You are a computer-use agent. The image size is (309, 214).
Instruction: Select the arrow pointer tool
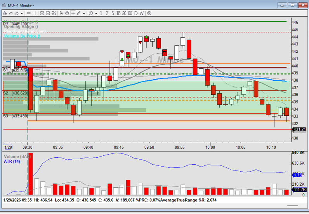coord(61,13)
